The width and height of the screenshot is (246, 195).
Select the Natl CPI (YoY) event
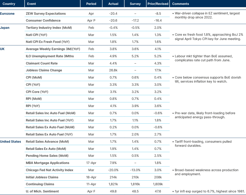pyautogui.click(x=35, y=35)
